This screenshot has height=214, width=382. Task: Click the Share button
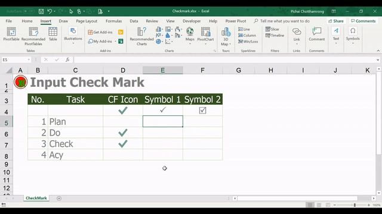[336, 21]
